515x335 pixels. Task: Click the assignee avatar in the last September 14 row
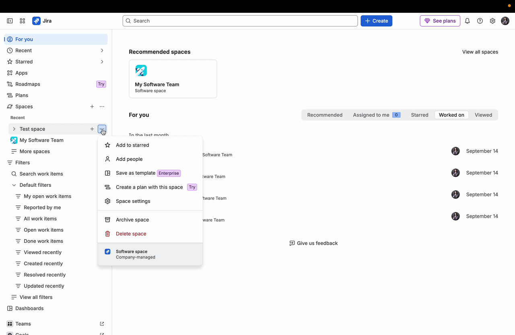[x=455, y=216]
